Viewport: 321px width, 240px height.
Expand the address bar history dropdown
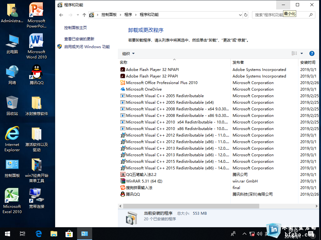pyautogui.click(x=240, y=15)
